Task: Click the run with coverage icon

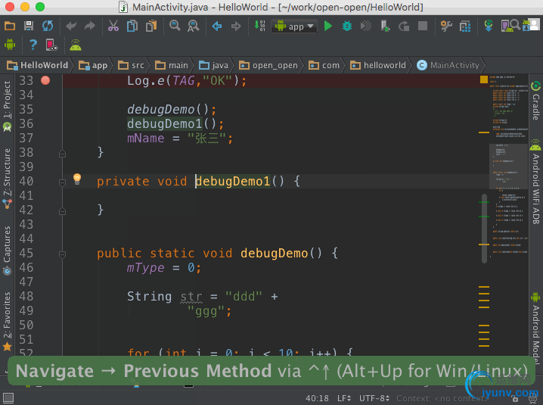Action: (366, 26)
